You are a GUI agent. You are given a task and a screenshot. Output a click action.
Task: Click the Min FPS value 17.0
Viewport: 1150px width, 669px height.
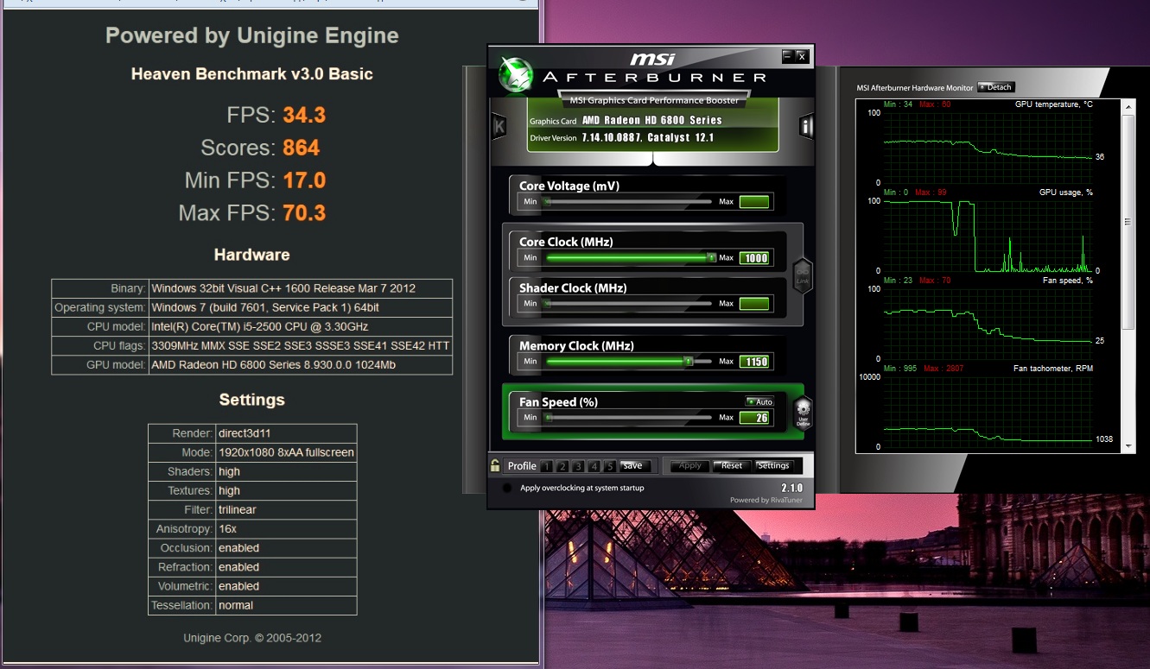pos(303,180)
